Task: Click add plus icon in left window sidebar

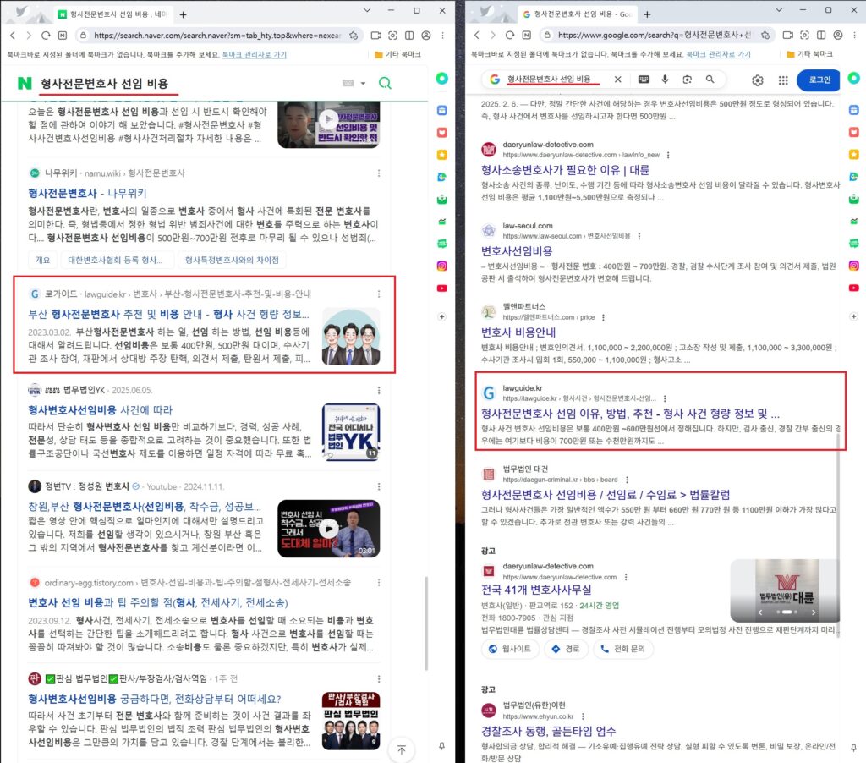Action: [441, 316]
